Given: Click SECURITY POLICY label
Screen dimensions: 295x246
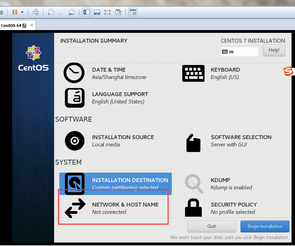Looking at the screenshot, I should coord(234,204).
